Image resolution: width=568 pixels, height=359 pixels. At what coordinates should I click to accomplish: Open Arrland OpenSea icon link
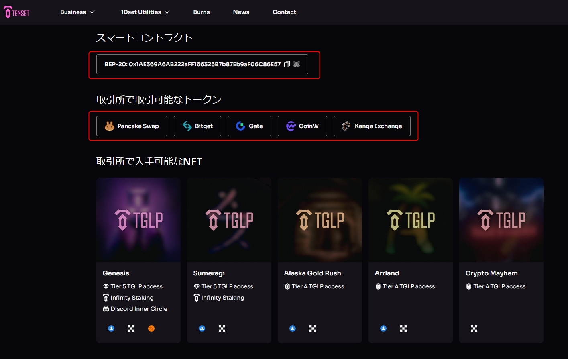[383, 328]
